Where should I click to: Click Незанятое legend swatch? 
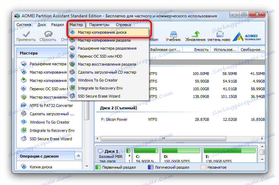tap(203, 167)
